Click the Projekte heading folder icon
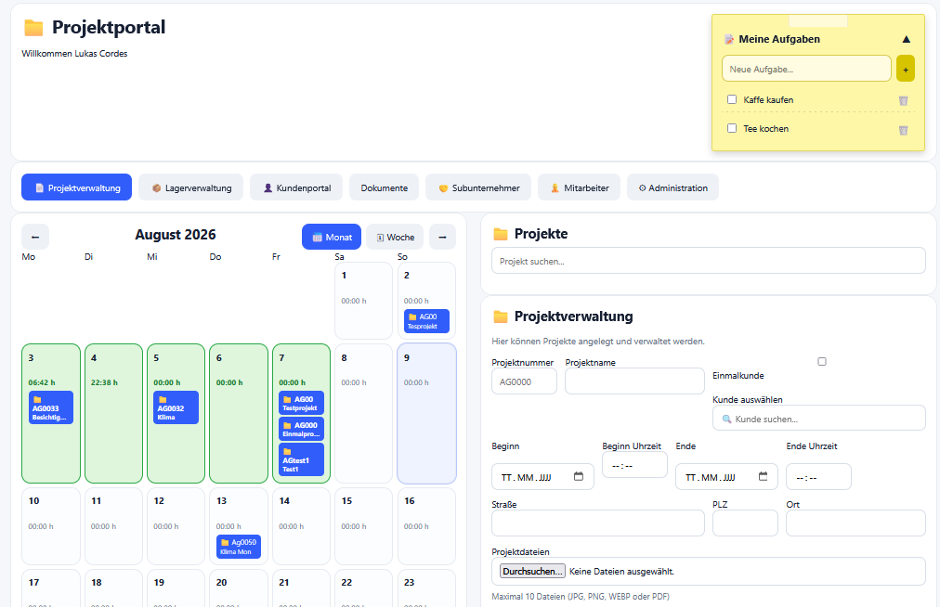940x607 pixels. point(500,234)
